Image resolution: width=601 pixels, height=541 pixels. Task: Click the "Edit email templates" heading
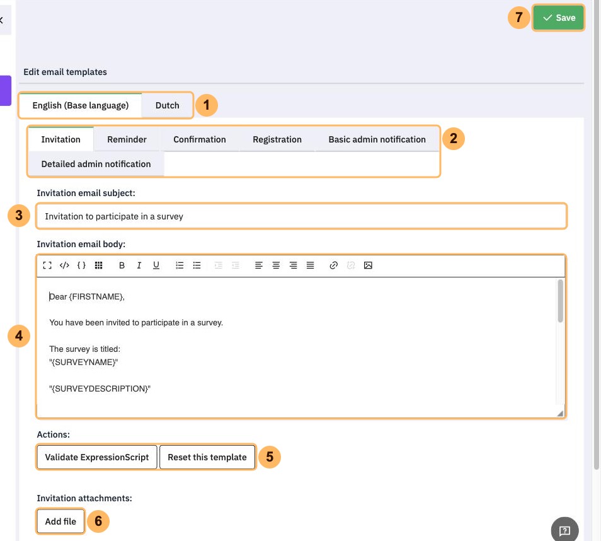(x=65, y=72)
